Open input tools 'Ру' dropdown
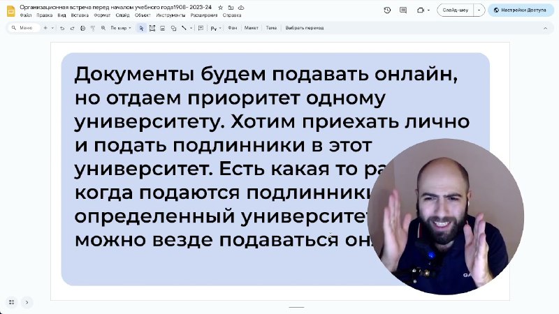This screenshot has width=559, height=314. click(216, 28)
